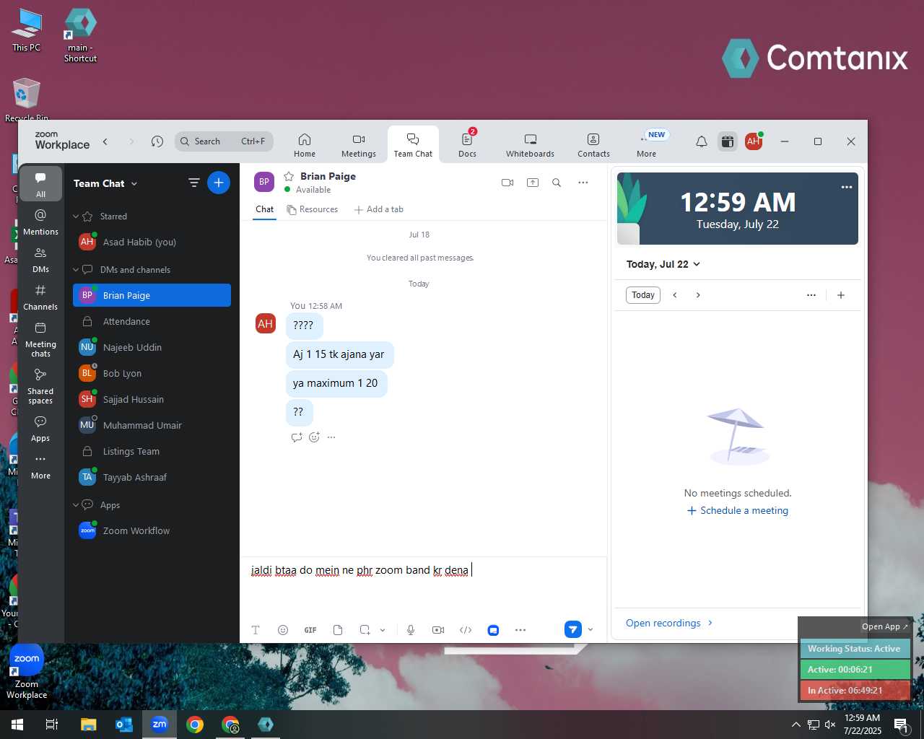Click the Search box
The width and height of the screenshot is (924, 739).
224,141
